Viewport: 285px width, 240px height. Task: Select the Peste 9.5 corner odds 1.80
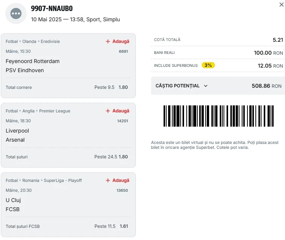tap(111, 87)
